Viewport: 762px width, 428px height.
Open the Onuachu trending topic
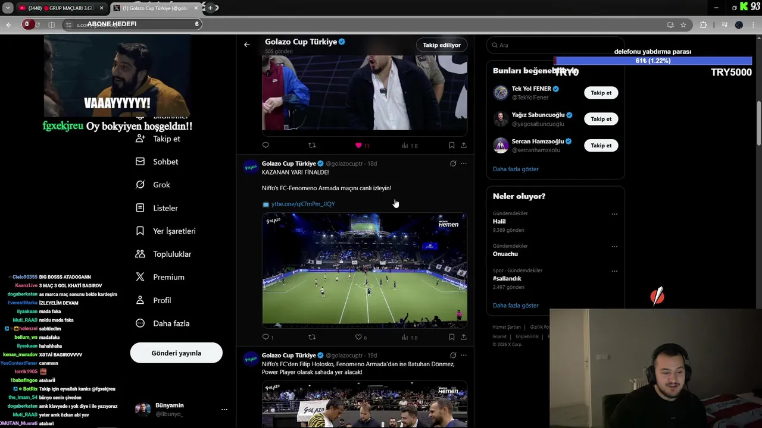click(x=505, y=254)
